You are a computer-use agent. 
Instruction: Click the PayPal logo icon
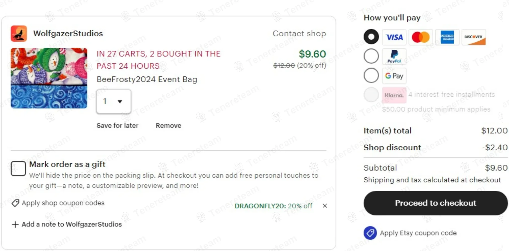click(x=394, y=56)
